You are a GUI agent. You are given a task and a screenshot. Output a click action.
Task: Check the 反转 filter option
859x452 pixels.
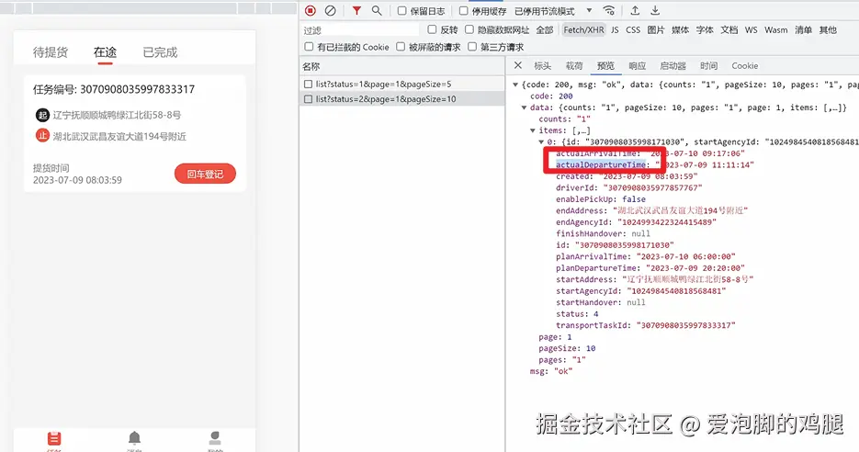coord(432,29)
